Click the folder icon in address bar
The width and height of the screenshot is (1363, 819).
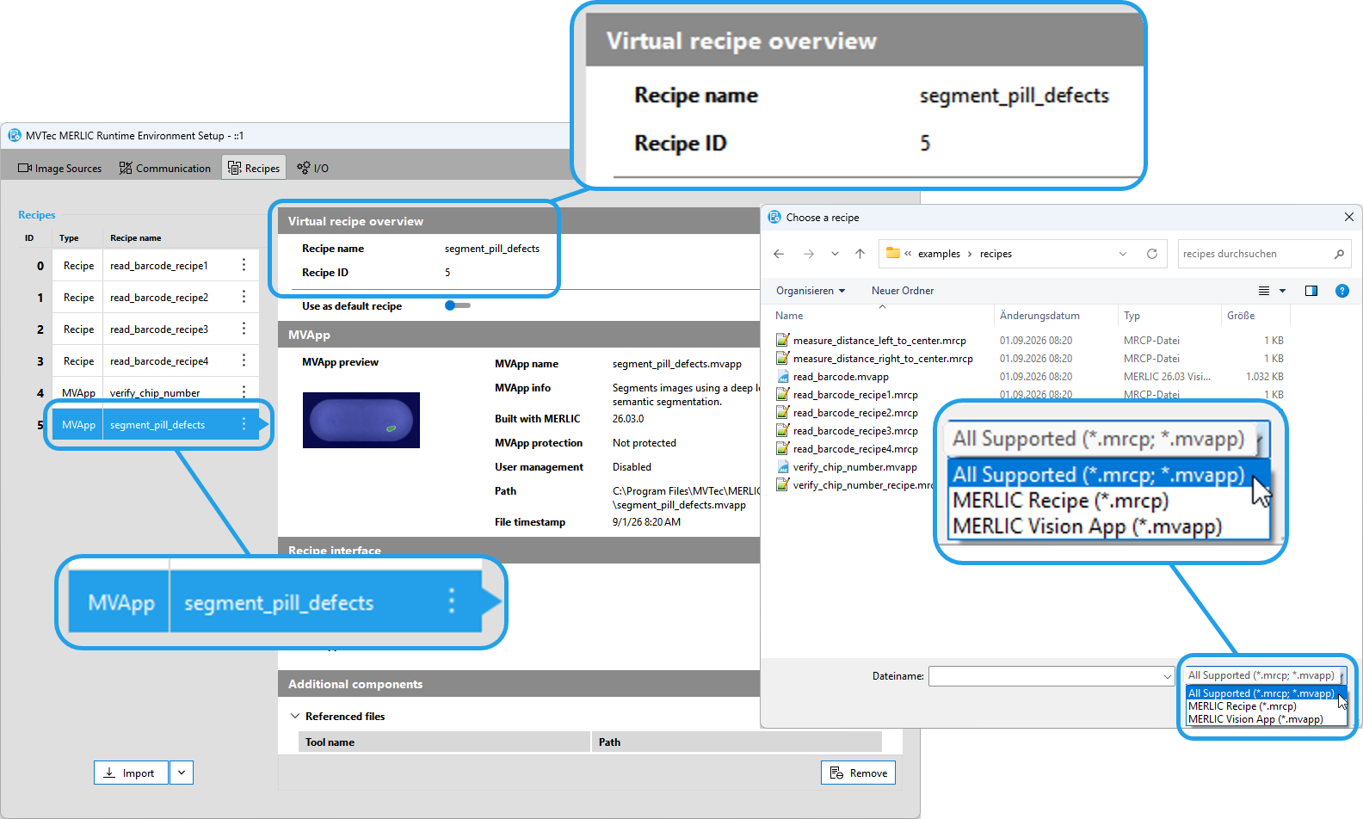[x=893, y=253]
